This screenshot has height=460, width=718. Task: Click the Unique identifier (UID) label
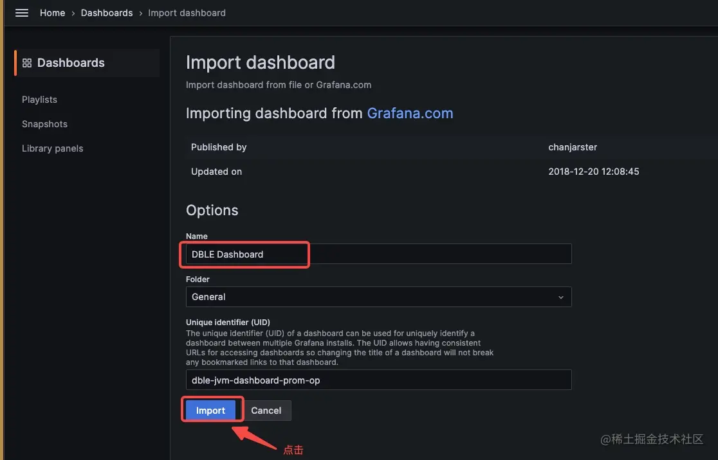pyautogui.click(x=228, y=322)
